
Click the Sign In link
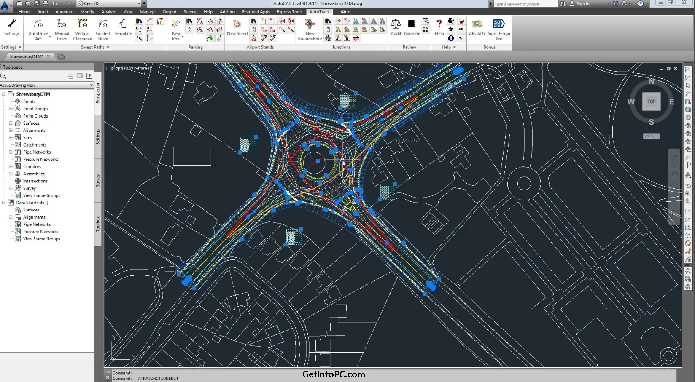click(x=582, y=4)
